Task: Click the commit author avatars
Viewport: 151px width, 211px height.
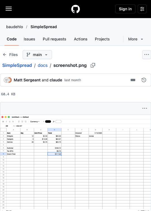Action: 8,80
